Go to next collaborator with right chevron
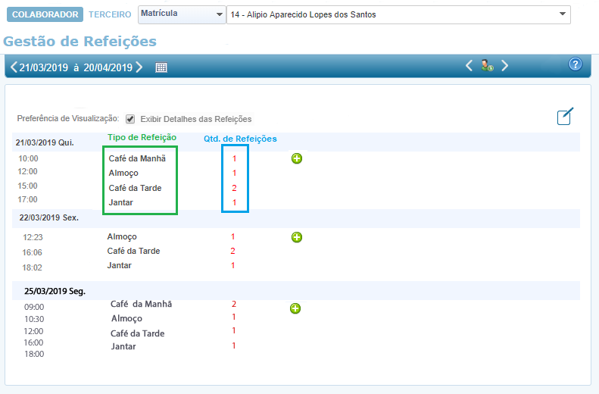Screen dimensions: 599x394 [x=505, y=66]
